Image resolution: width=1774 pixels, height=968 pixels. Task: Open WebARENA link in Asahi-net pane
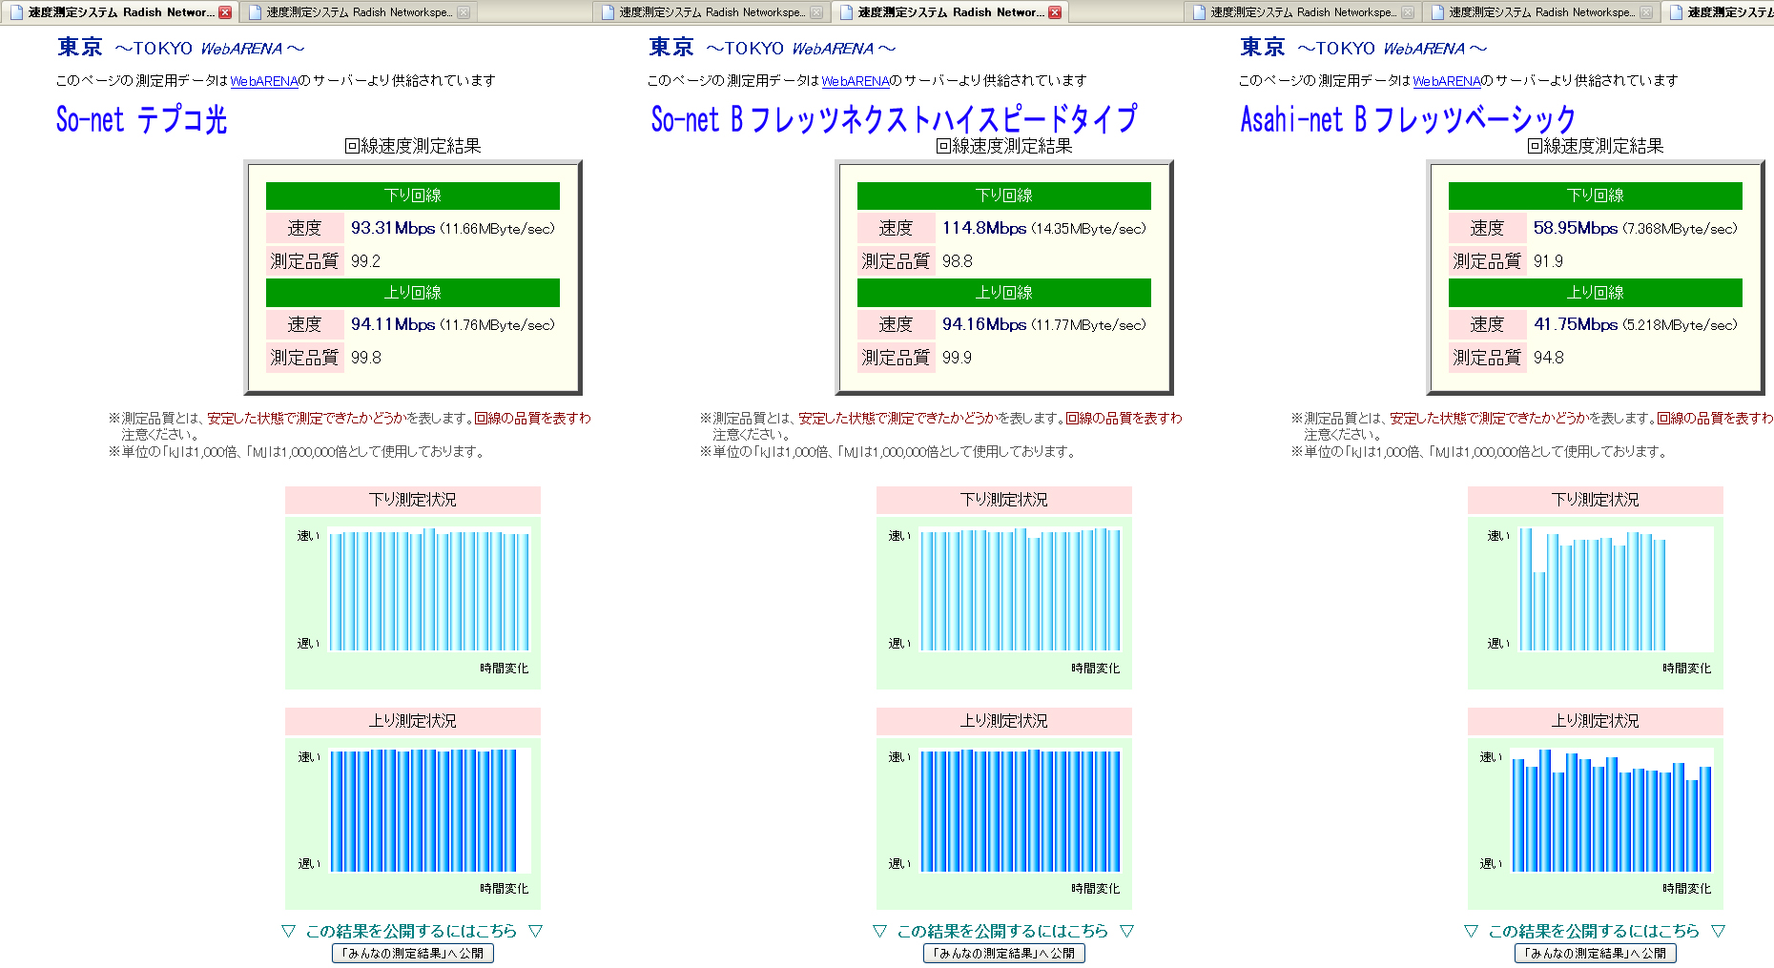(1447, 81)
